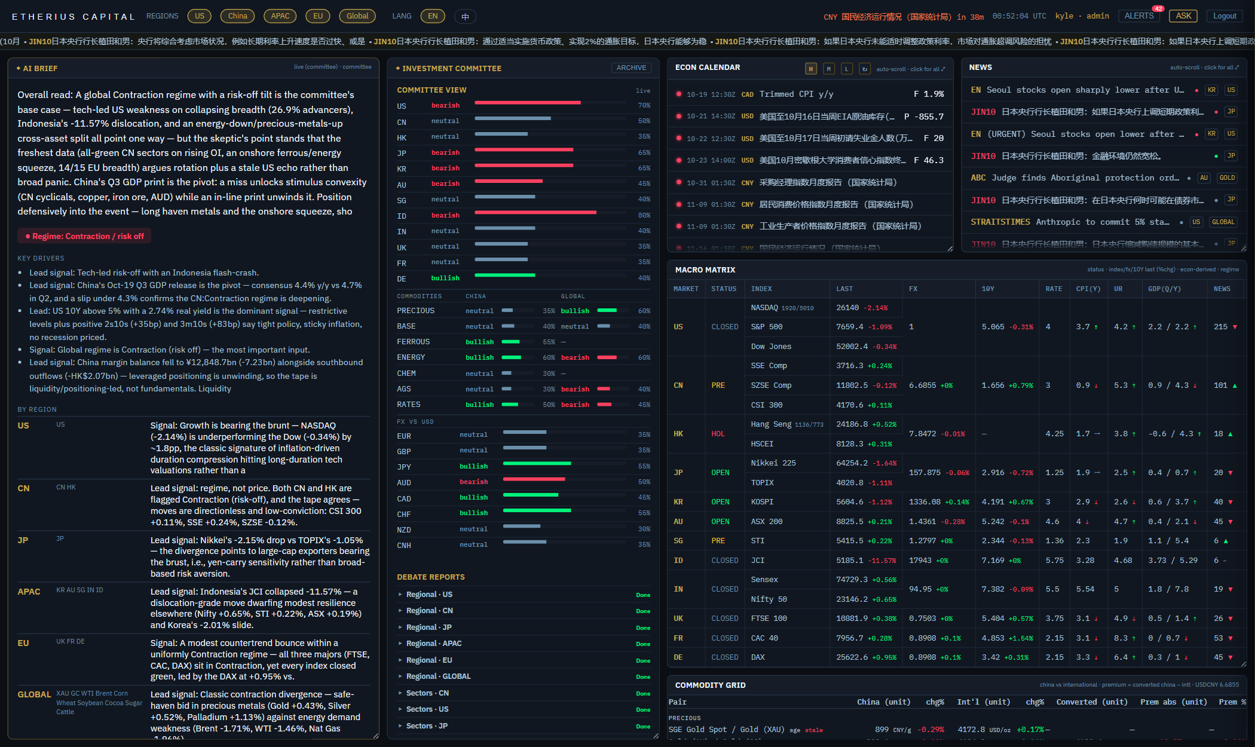The height and width of the screenshot is (747, 1255).
Task: Toggle the EU region filter
Action: pos(318,16)
